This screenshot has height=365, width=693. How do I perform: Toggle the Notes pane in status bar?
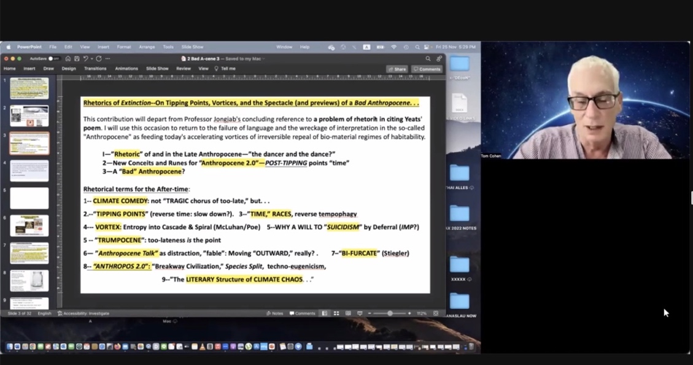(275, 313)
